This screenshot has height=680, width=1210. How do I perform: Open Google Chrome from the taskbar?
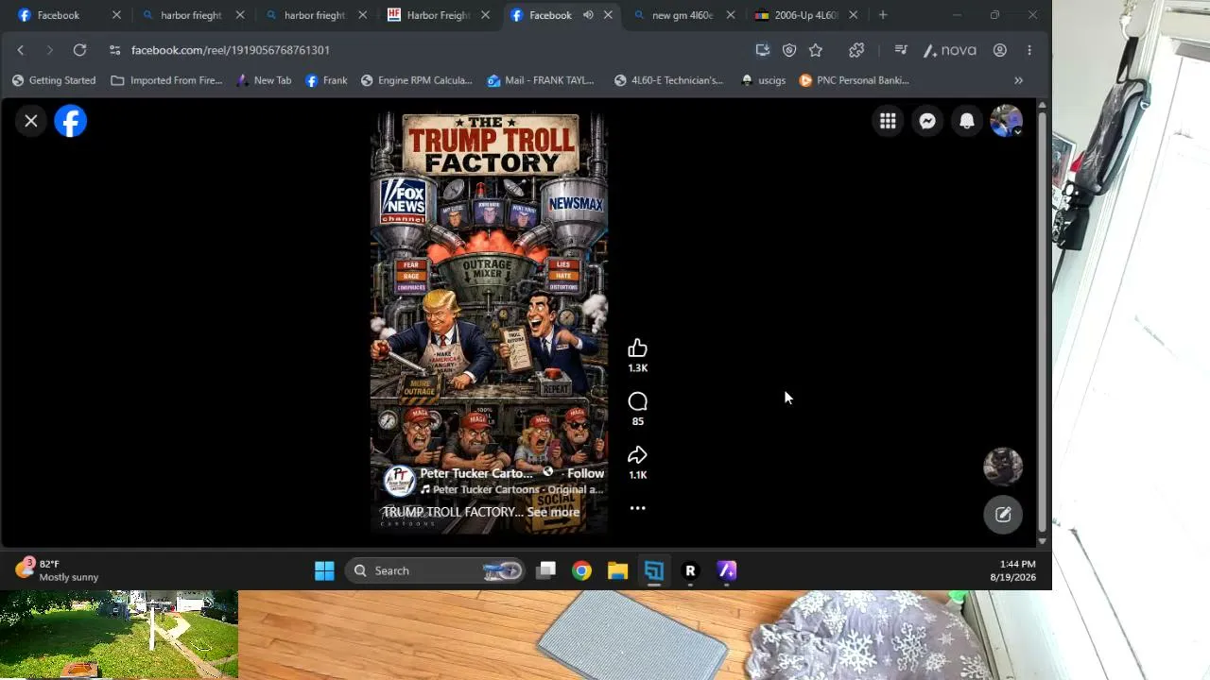581,570
